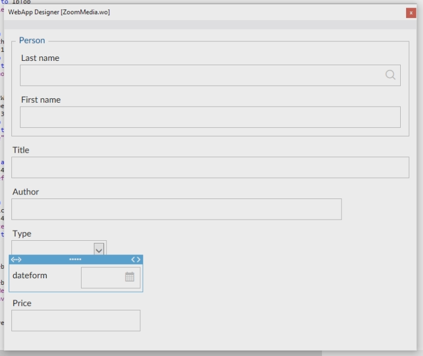The image size is (423, 356).
Task: Select the Title text field
Action: click(x=210, y=167)
